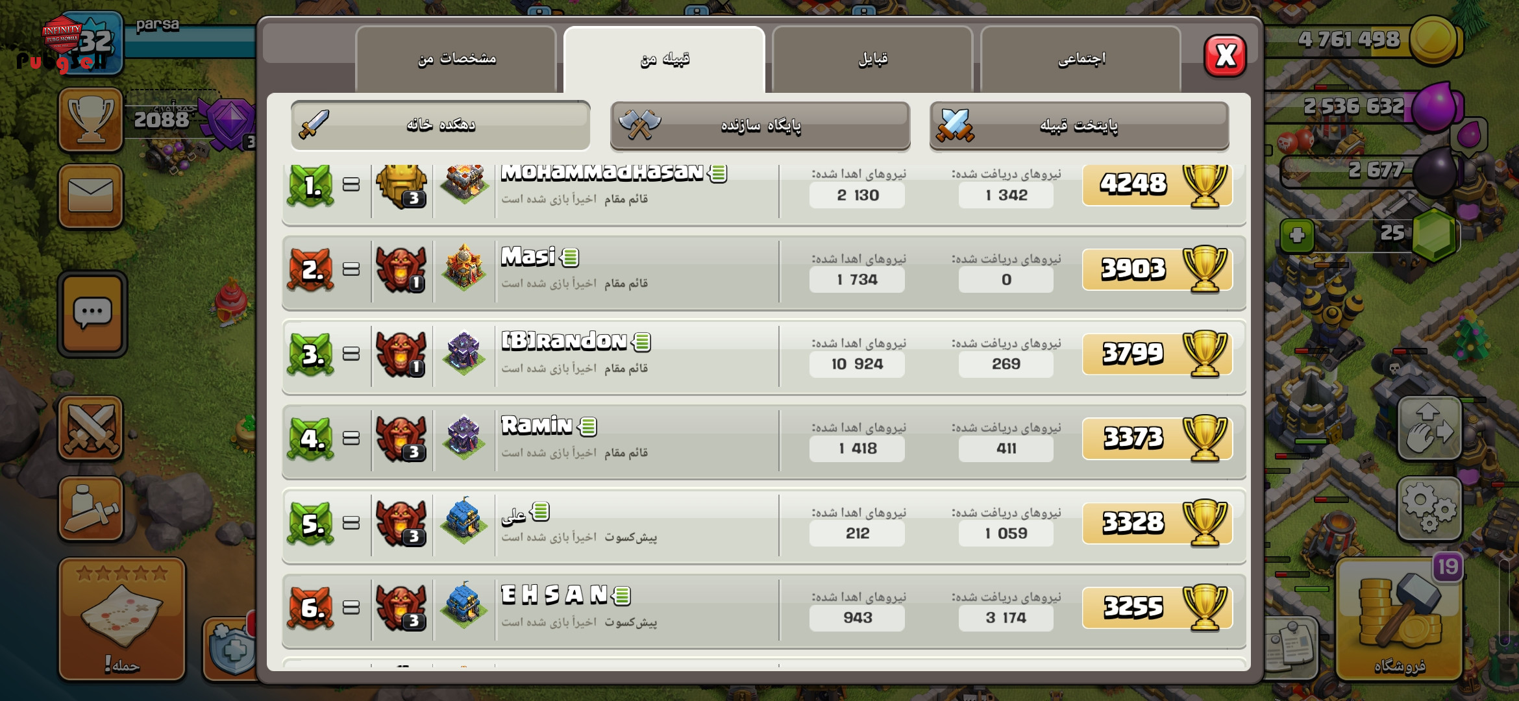
Task: Click the green plus to add gems
Action: tap(1297, 235)
